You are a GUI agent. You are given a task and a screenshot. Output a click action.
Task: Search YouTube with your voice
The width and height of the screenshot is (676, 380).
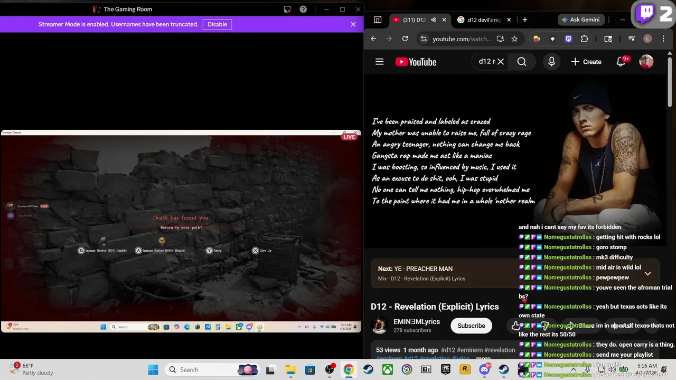(x=551, y=62)
